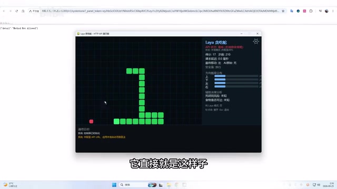Minimize the Laya snake game window

242,34
